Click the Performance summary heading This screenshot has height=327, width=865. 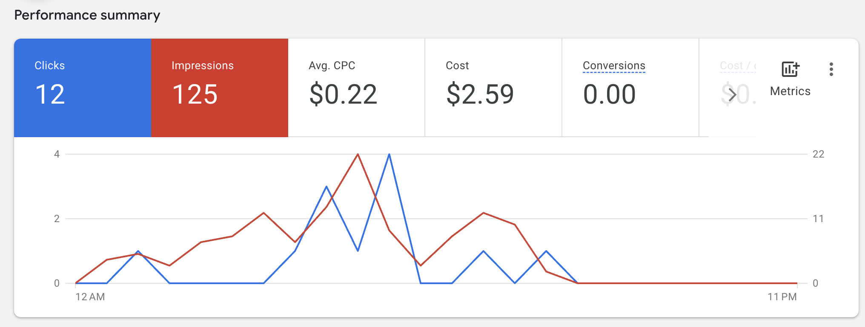click(87, 15)
